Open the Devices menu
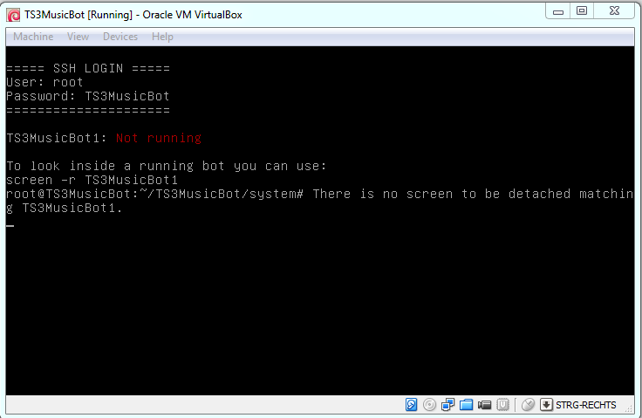 [120, 37]
